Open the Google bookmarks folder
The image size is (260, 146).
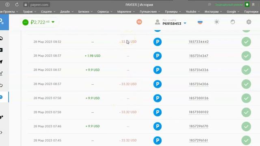coord(233,12)
